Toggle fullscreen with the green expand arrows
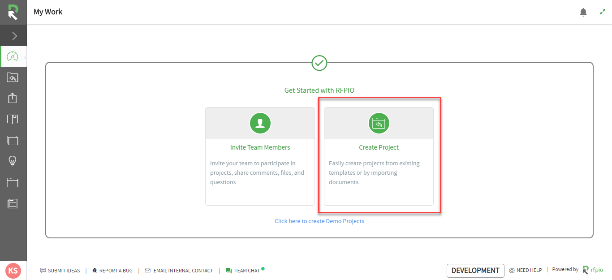Image resolution: width=612 pixels, height=280 pixels. 603,12
